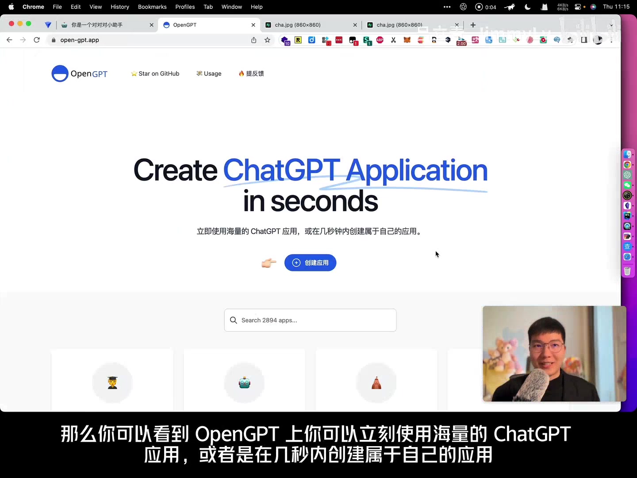Open the Chrome profile menu

click(599, 40)
